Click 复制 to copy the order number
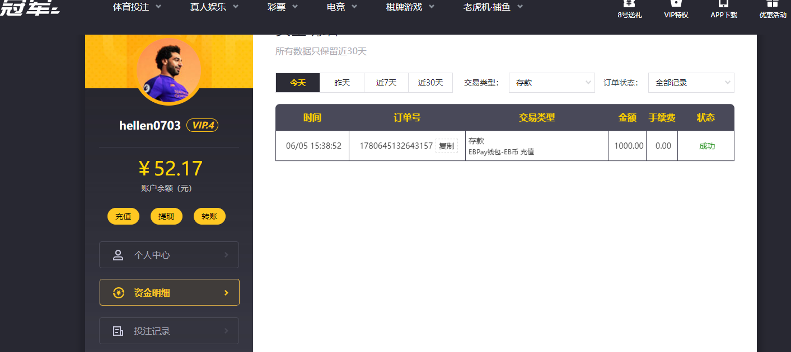This screenshot has width=791, height=352. coord(446,146)
